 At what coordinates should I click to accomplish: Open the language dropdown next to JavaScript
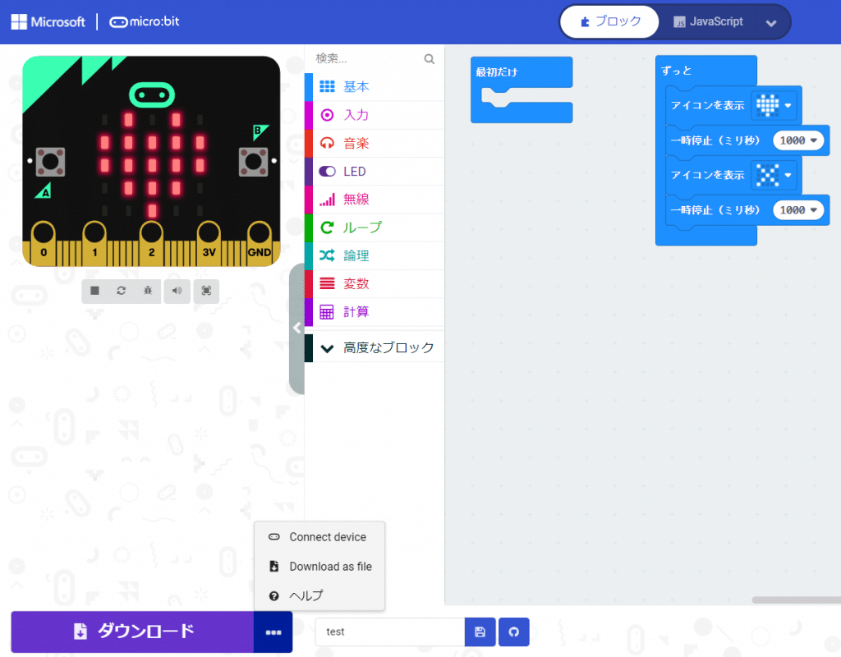tap(771, 23)
